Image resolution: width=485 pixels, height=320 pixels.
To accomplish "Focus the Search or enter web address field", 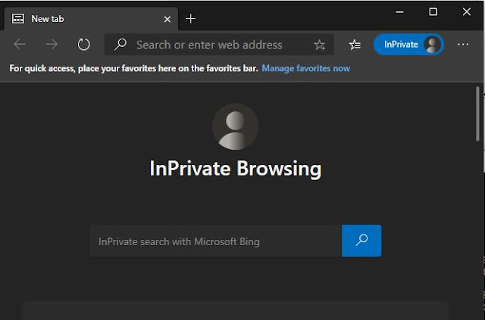I will [x=219, y=45].
